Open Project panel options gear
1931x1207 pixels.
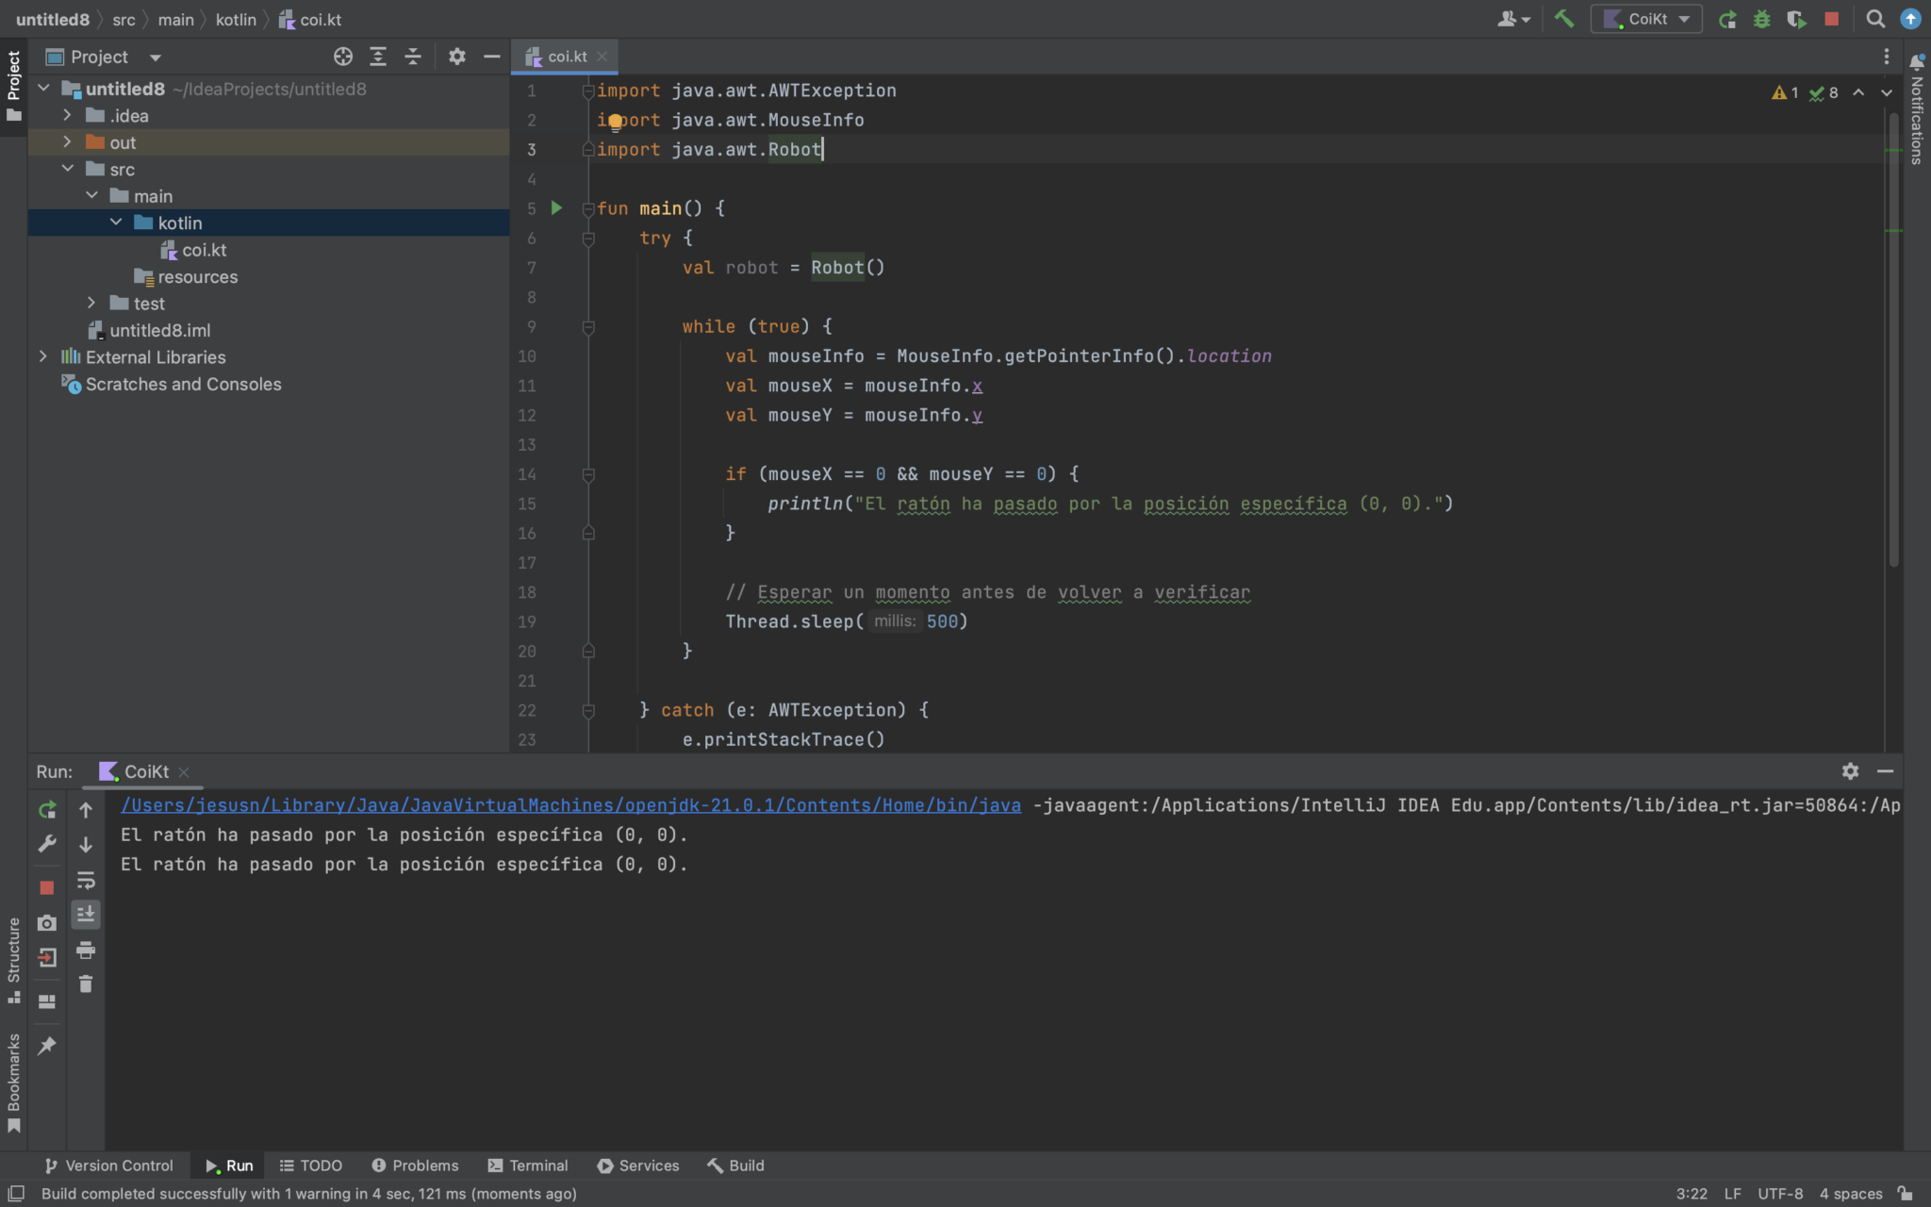tap(457, 57)
